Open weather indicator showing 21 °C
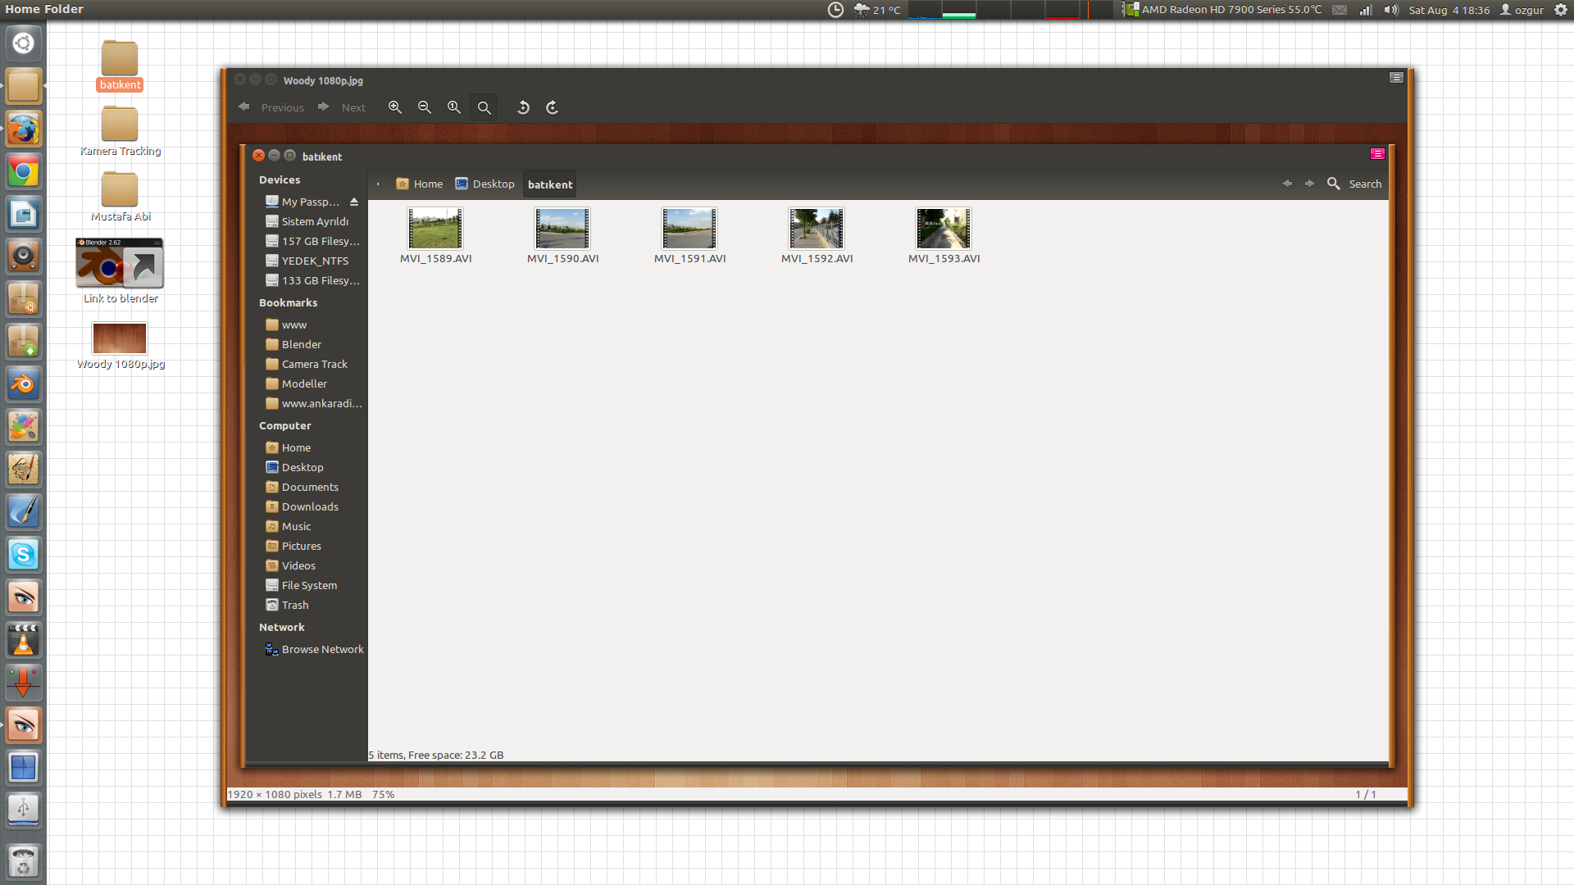1574x885 pixels. [876, 10]
